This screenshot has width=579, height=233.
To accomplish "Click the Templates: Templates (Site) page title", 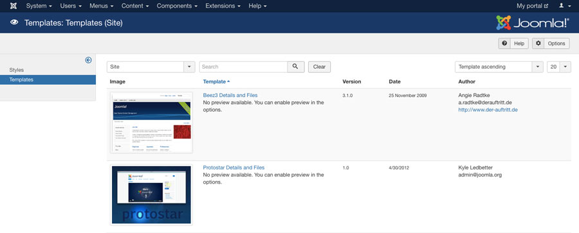I will pyautogui.click(x=73, y=23).
